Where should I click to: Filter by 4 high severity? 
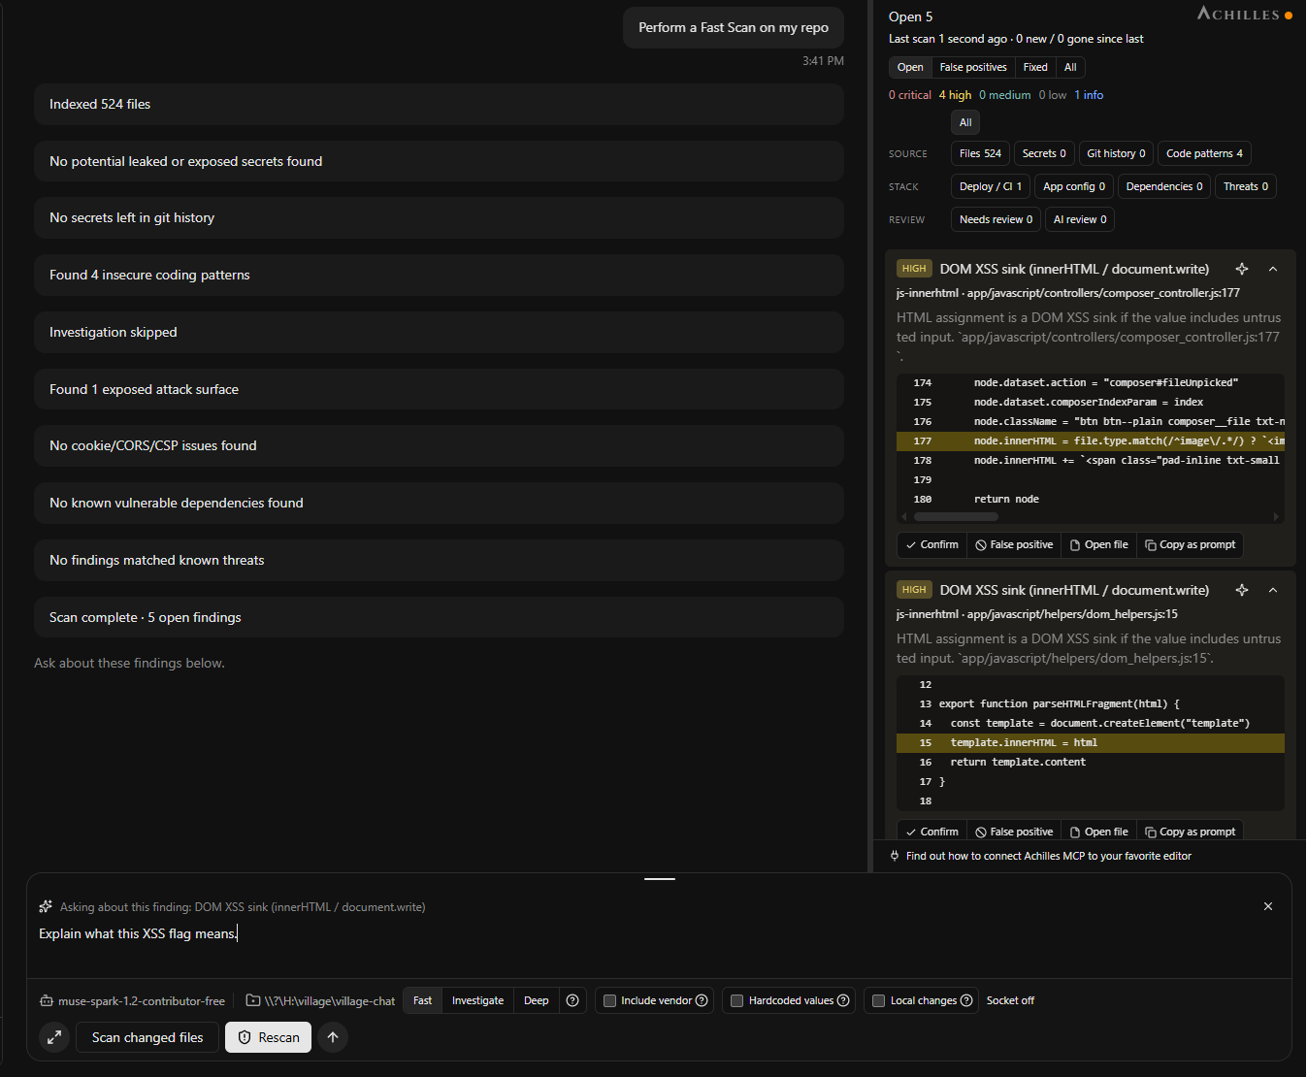pyautogui.click(x=955, y=95)
